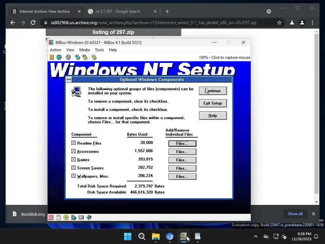Click the Windows Start button
Image resolution: width=325 pixels, height=244 pixels.
coord(128,236)
